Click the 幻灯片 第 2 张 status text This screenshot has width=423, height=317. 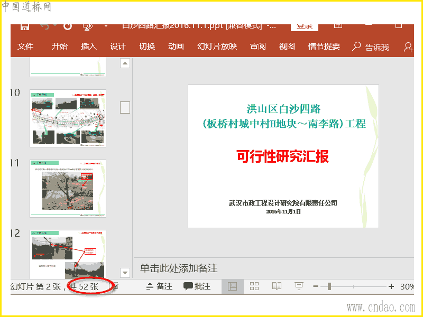click(x=35, y=286)
